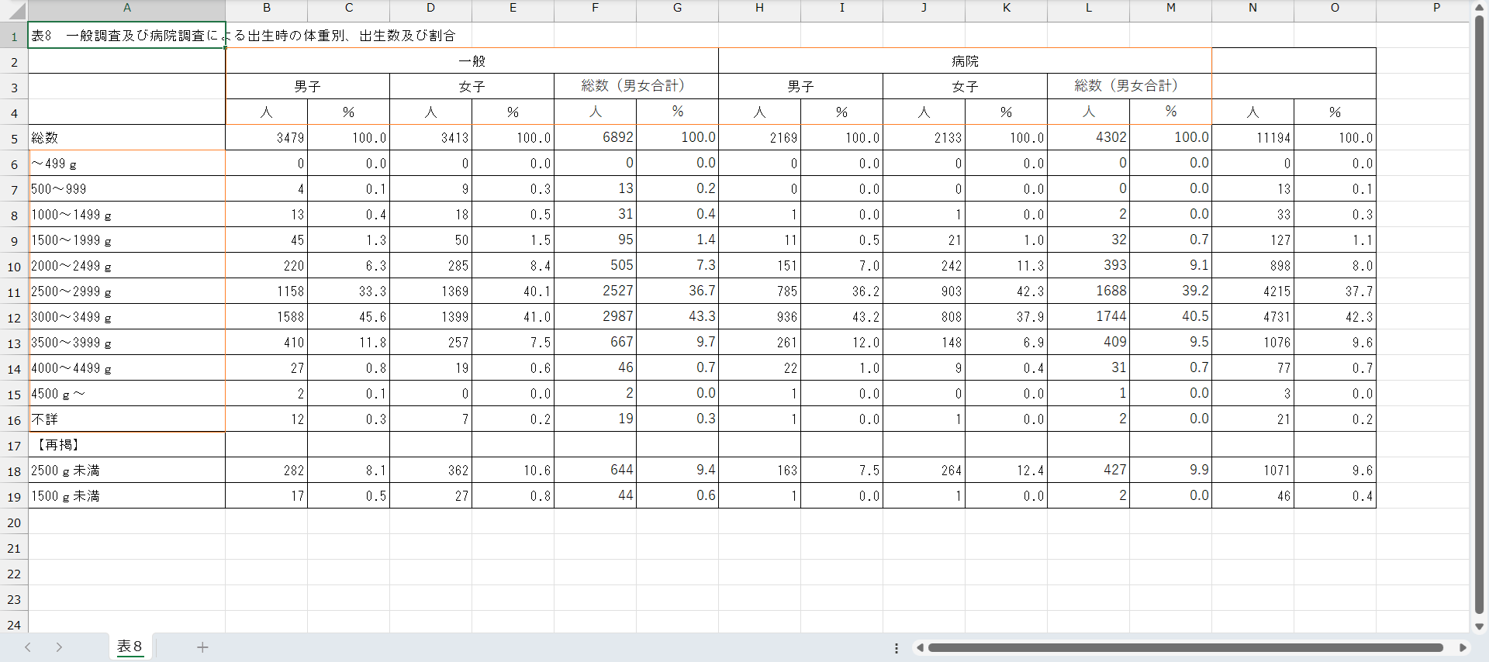Click the vertical scrollbar down arrow
This screenshot has width=1489, height=662.
(x=1479, y=626)
